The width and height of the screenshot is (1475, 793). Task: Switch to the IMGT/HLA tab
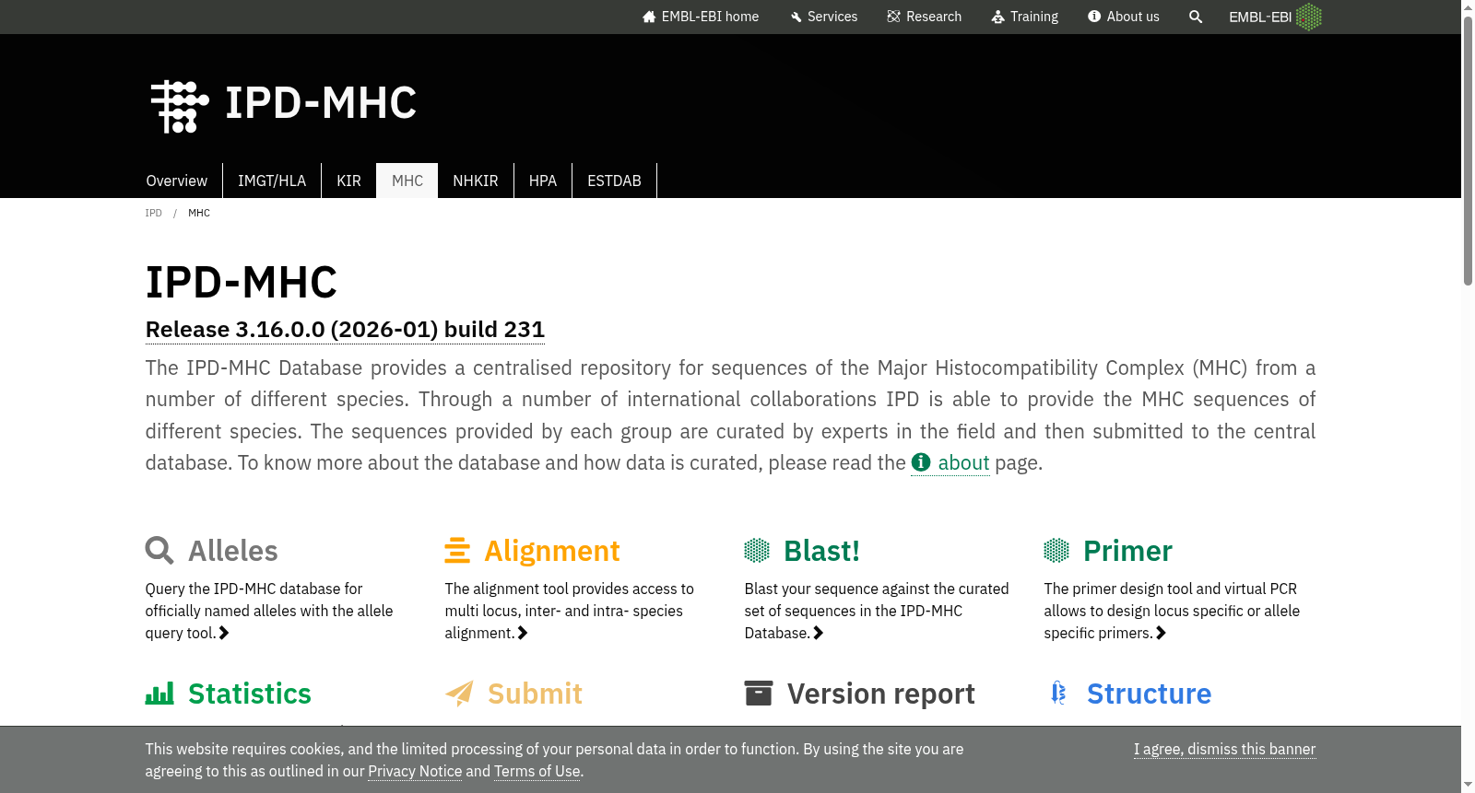[272, 181]
